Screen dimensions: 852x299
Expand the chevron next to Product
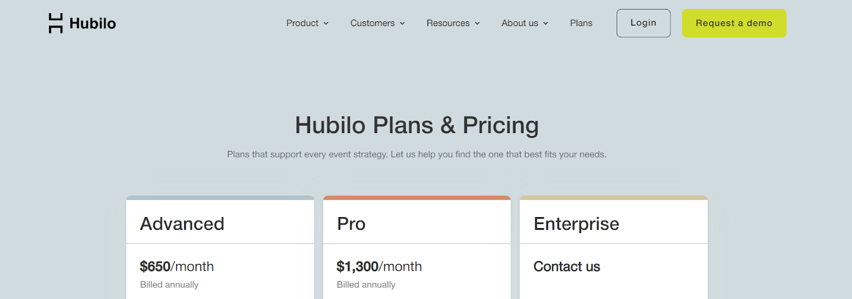point(326,23)
